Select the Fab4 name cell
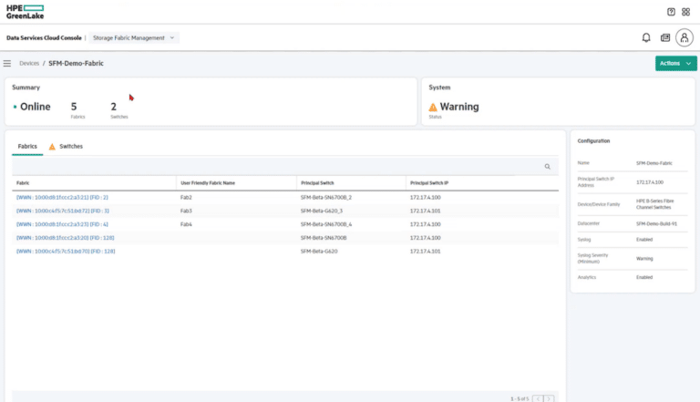 [186, 224]
